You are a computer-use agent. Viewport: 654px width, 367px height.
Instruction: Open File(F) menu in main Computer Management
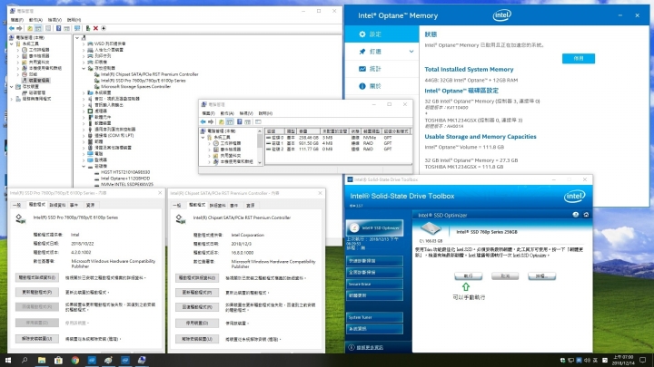point(17,20)
